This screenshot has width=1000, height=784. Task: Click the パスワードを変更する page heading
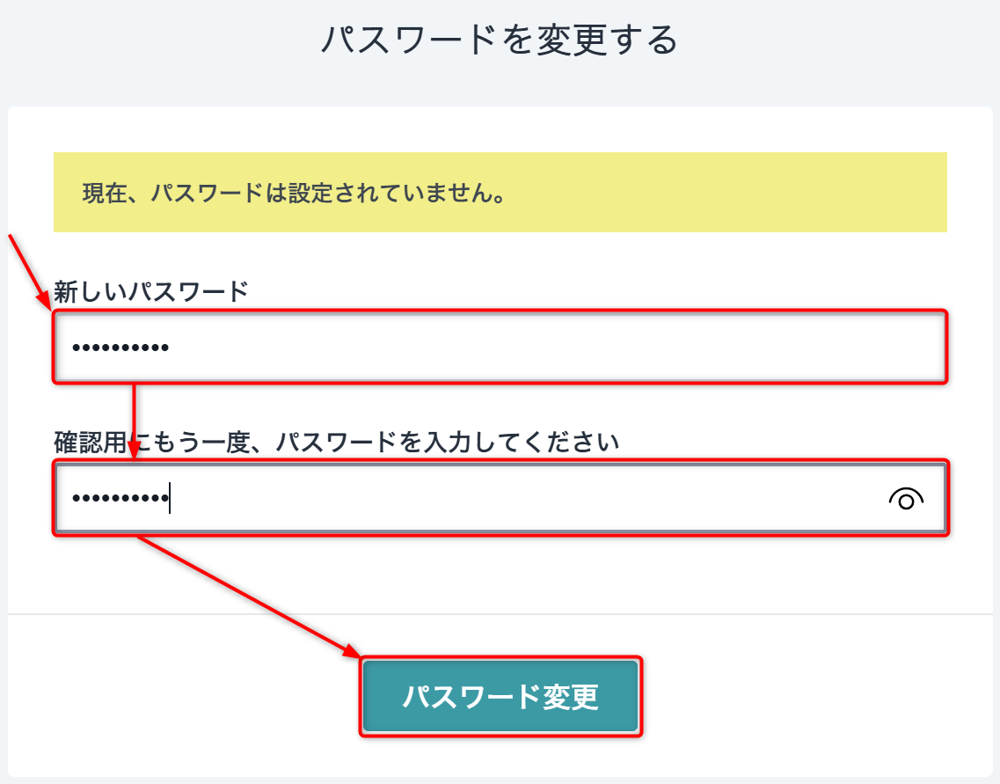(x=499, y=40)
